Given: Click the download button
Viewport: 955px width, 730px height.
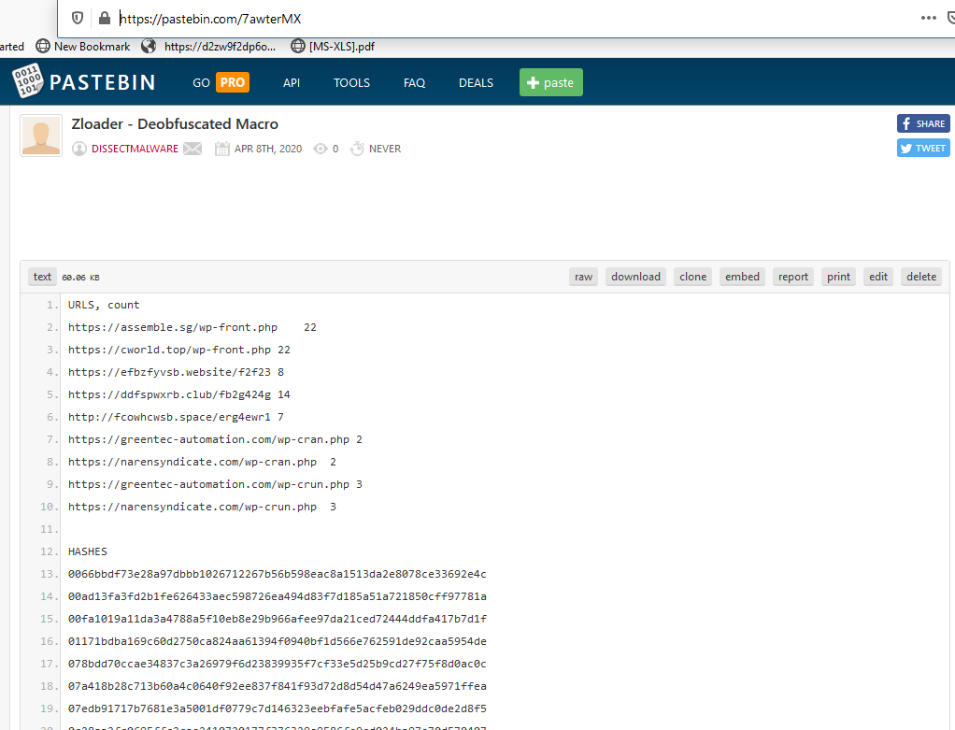Looking at the screenshot, I should pos(635,277).
